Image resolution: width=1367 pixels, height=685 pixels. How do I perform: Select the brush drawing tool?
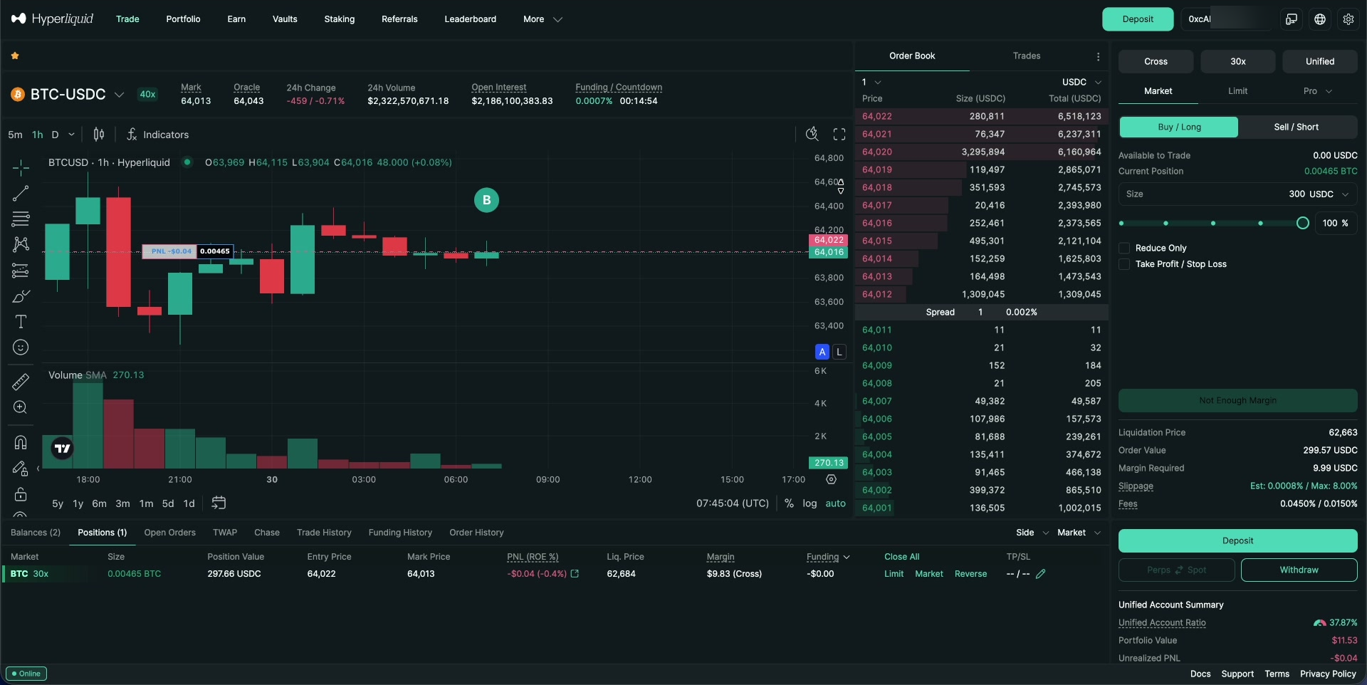[21, 296]
